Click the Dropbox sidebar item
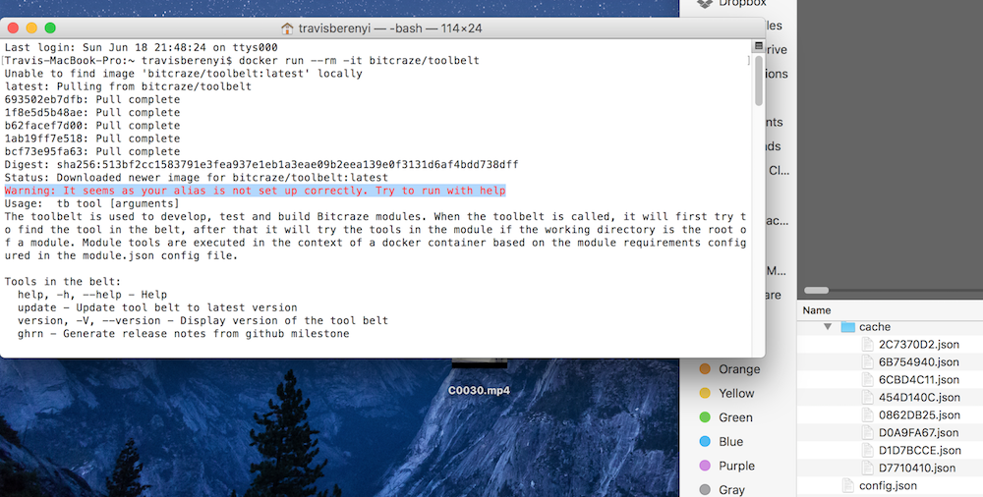 click(x=742, y=3)
